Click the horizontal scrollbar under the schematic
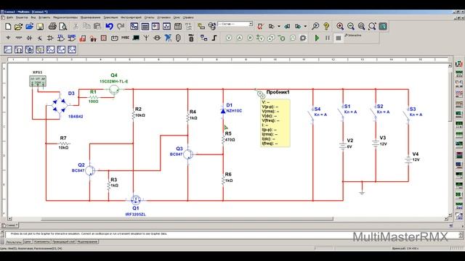465x261 pixels. click(187, 219)
